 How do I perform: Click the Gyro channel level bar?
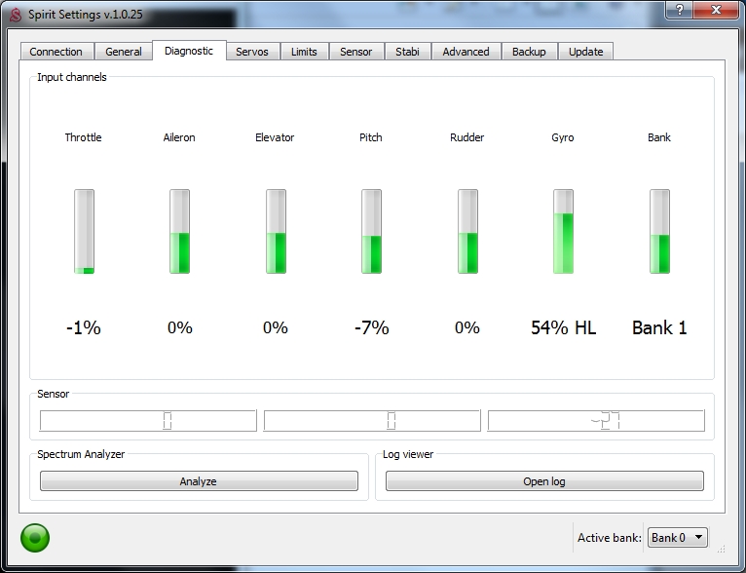563,232
